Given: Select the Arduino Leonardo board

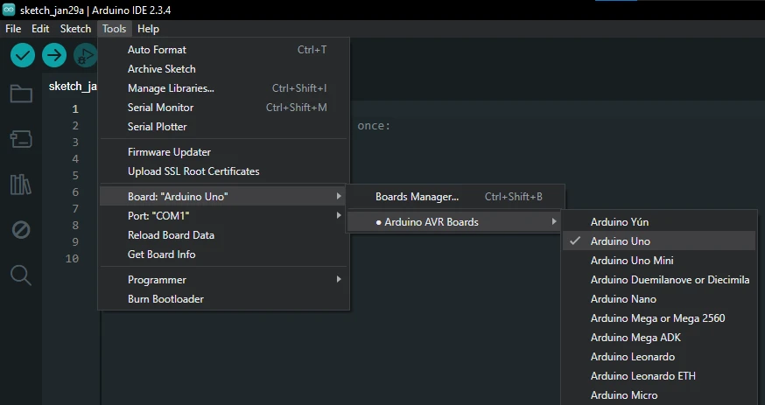Looking at the screenshot, I should point(660,357).
